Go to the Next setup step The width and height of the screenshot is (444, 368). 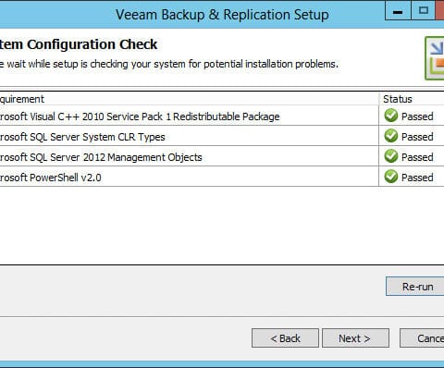click(x=355, y=338)
